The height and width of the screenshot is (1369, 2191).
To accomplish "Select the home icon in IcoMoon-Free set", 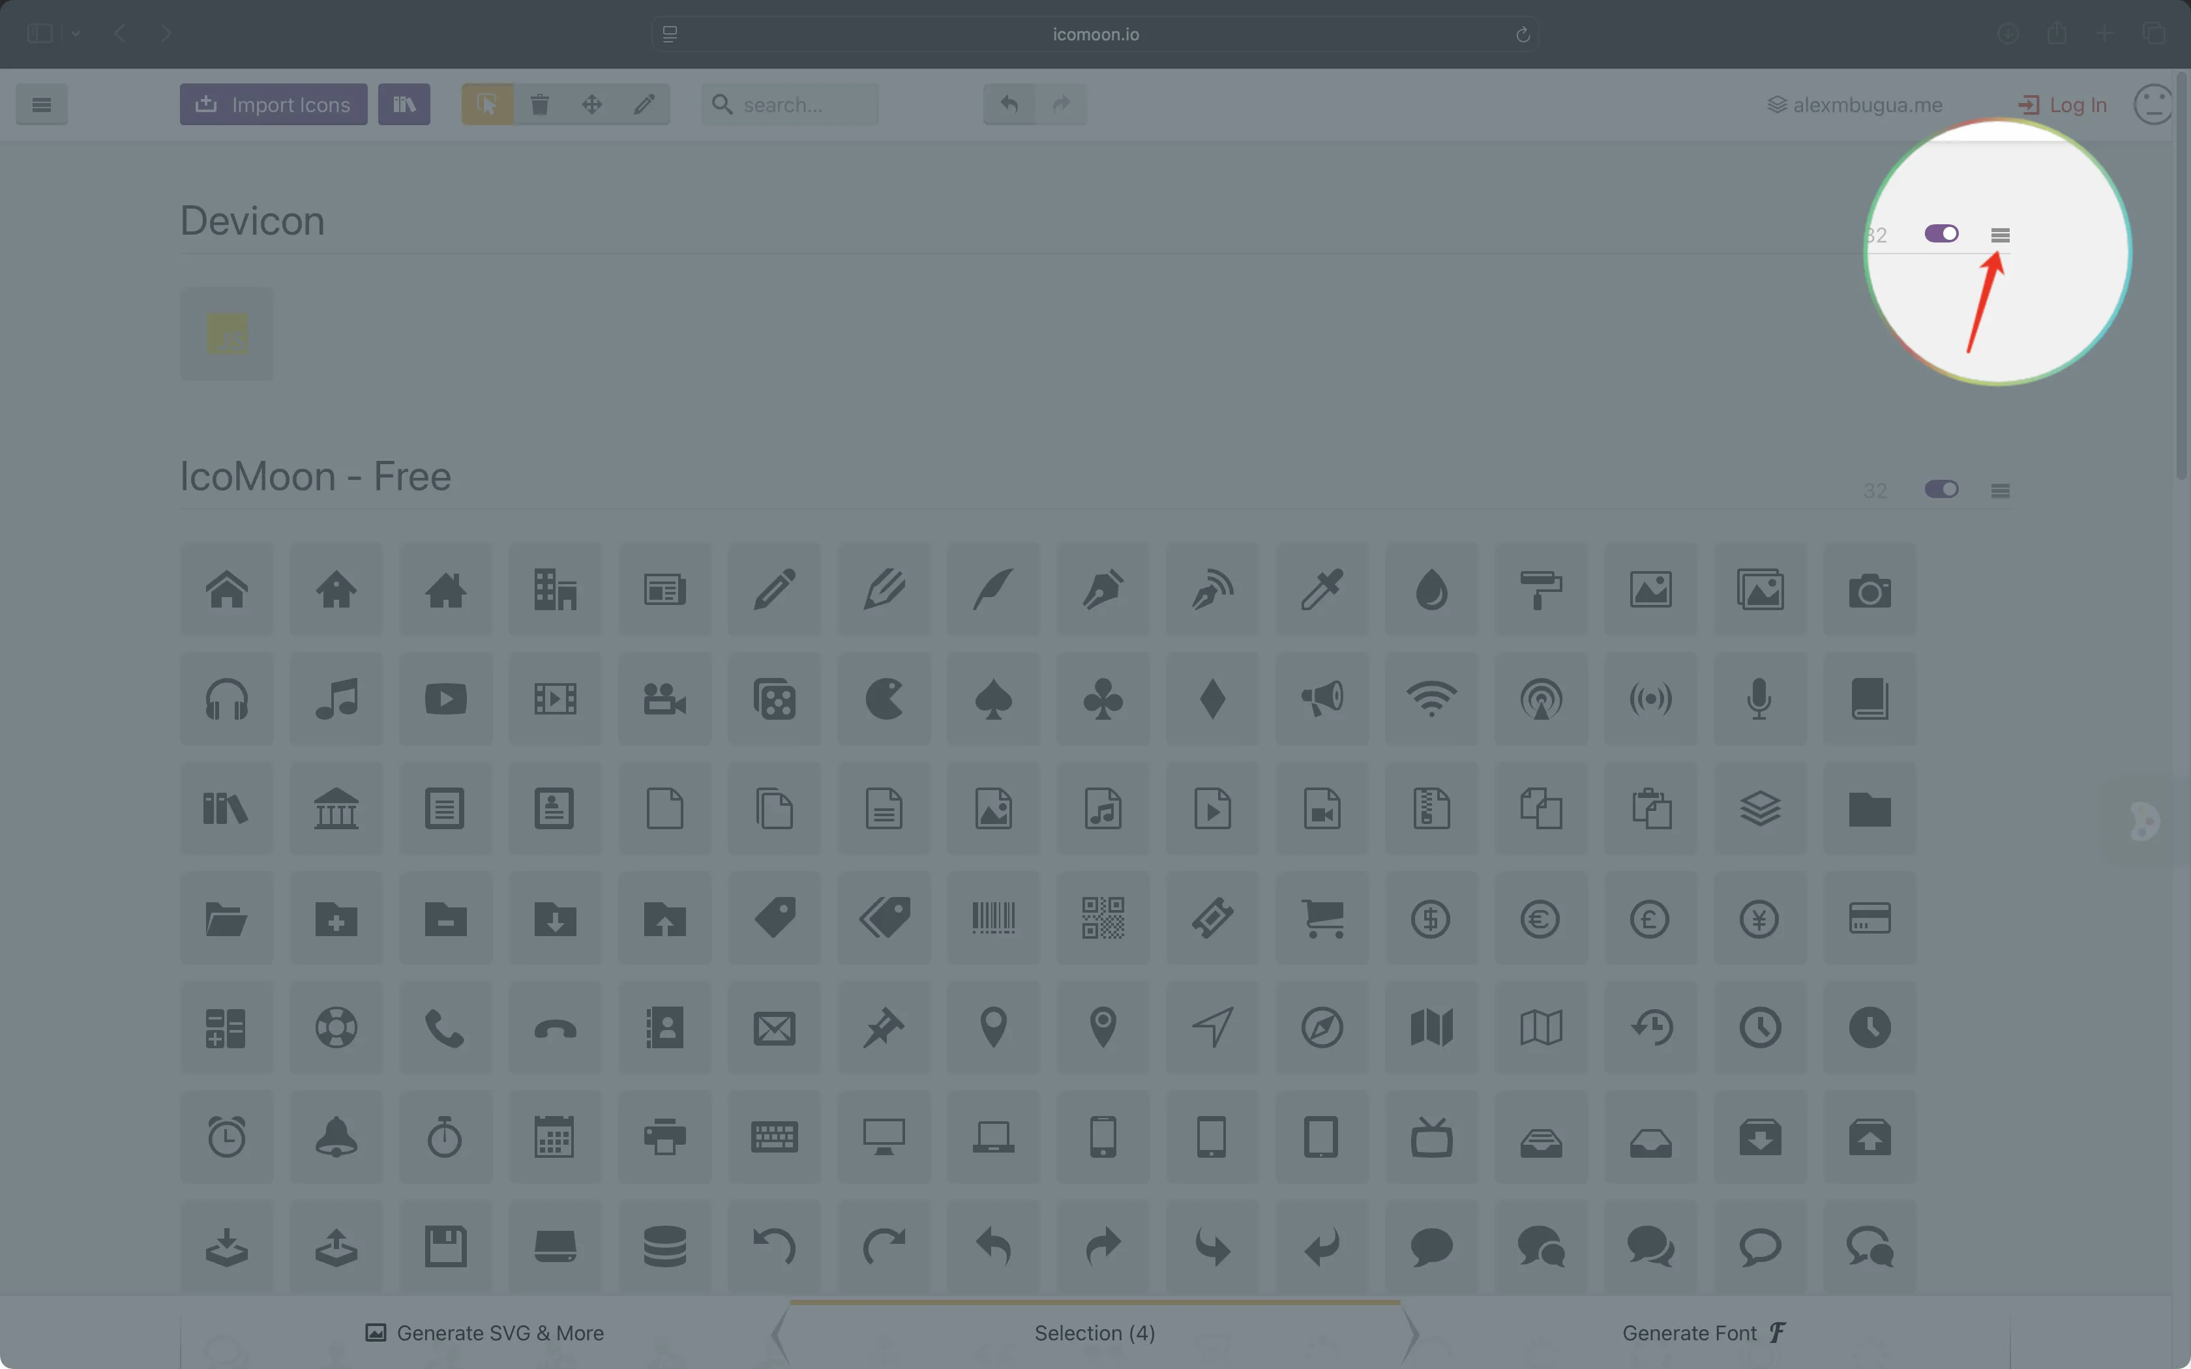I will 226,589.
